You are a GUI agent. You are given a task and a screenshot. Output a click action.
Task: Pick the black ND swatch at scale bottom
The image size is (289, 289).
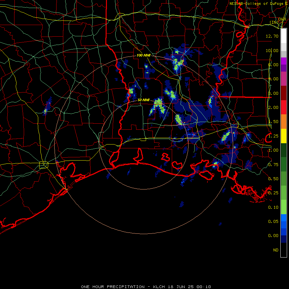284,250
